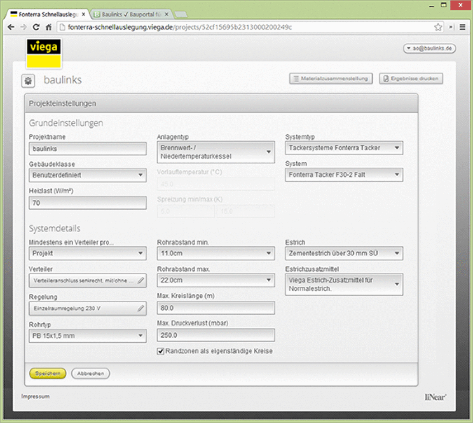Click the Abbrechen button
Image resolution: width=473 pixels, height=423 pixels.
point(91,374)
